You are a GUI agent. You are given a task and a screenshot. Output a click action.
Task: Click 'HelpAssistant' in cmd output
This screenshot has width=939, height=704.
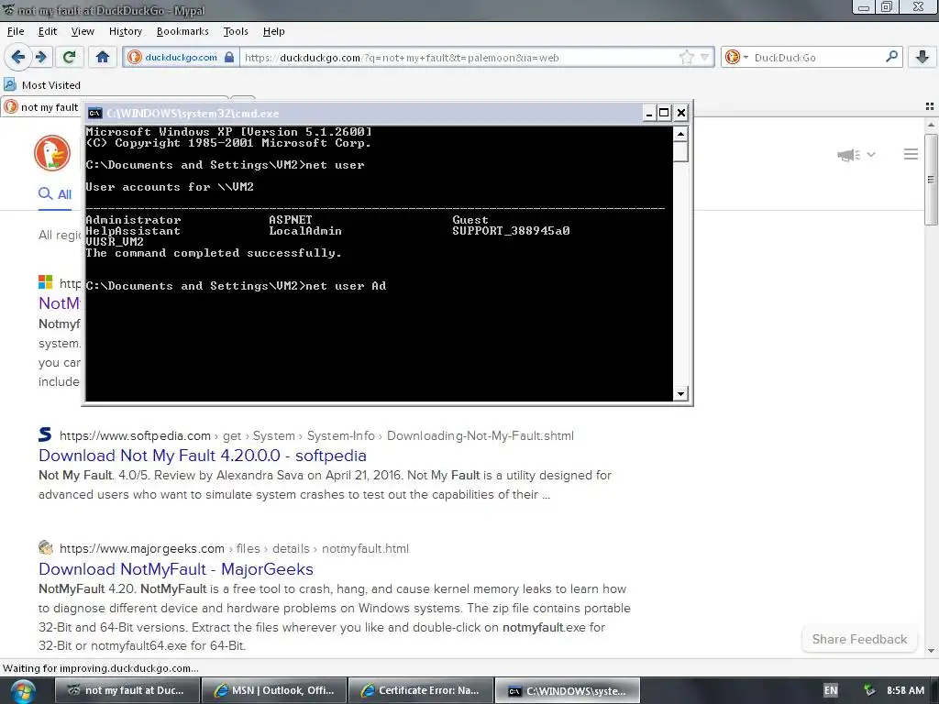[x=133, y=230]
